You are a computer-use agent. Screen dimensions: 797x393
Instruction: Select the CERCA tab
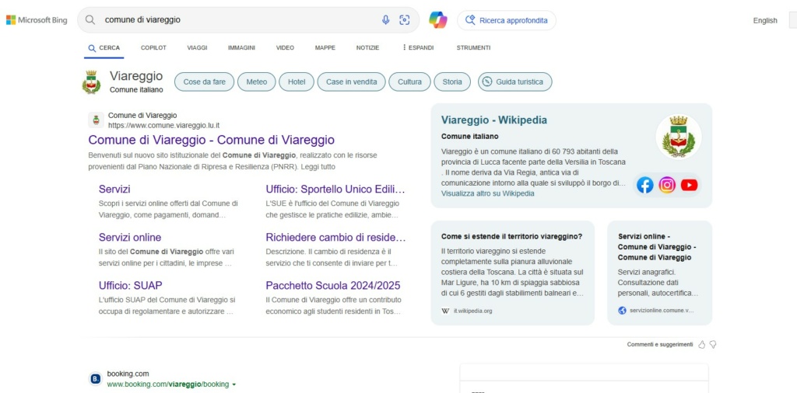click(x=104, y=47)
